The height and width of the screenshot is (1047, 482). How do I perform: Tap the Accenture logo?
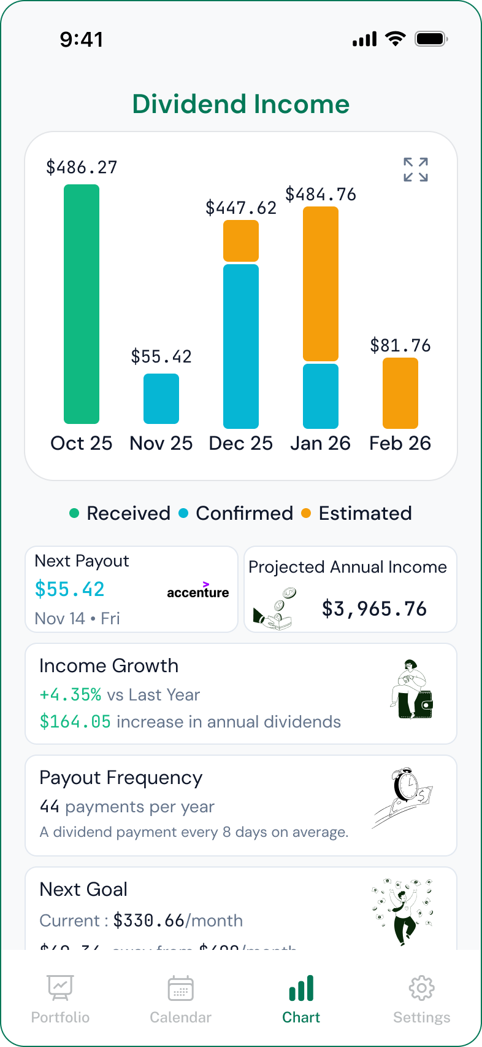coord(198,590)
